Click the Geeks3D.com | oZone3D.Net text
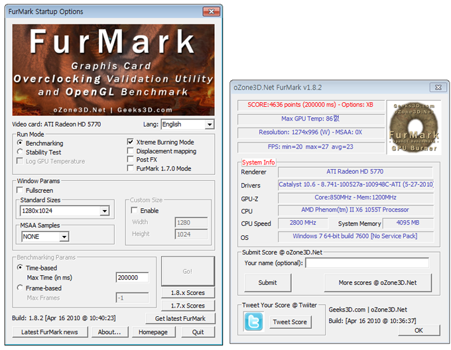451x350 pixels. click(x=368, y=310)
